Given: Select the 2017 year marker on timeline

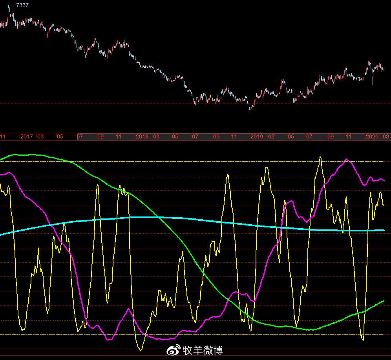Looking at the screenshot, I should [x=27, y=136].
